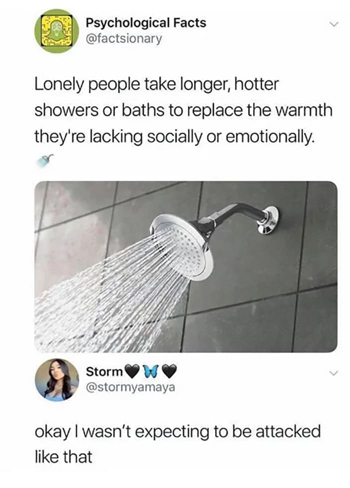Click the blue butterfly emoji by Storm
Viewport: 350px width, 488px height.
pyautogui.click(x=150, y=371)
